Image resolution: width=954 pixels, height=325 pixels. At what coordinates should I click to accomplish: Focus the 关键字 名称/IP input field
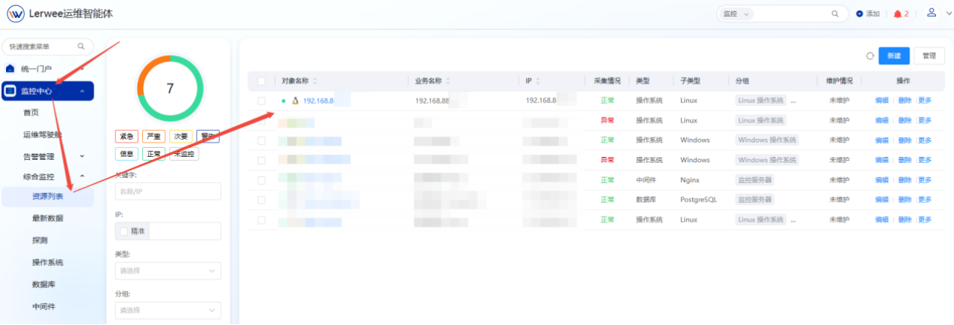pyautogui.click(x=168, y=191)
